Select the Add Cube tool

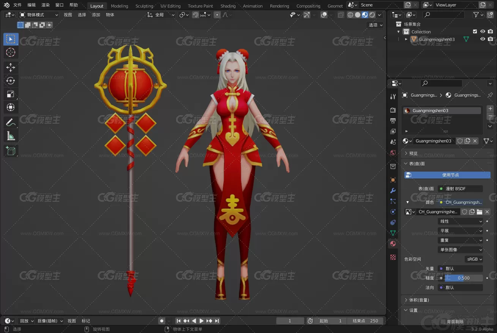point(11,151)
